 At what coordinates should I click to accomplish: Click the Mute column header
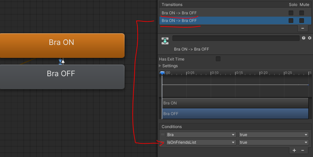304,5
